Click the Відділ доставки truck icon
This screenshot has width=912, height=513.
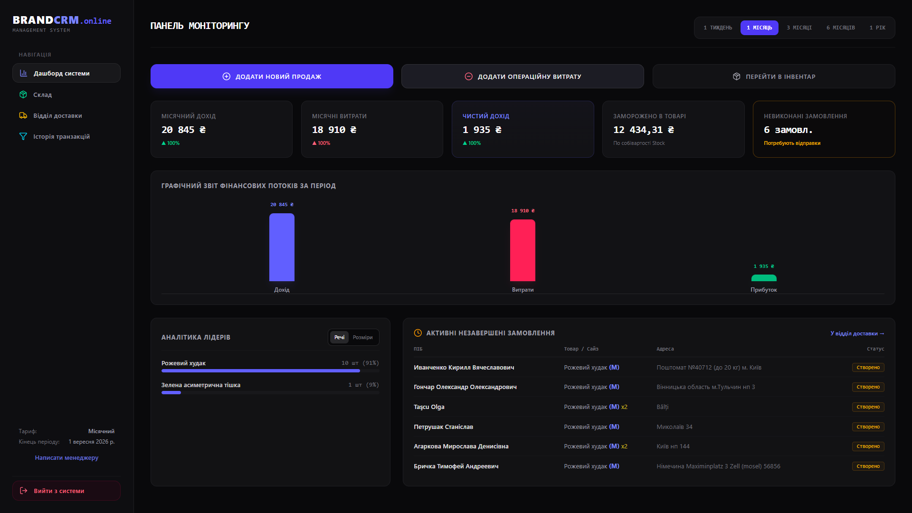(x=23, y=115)
